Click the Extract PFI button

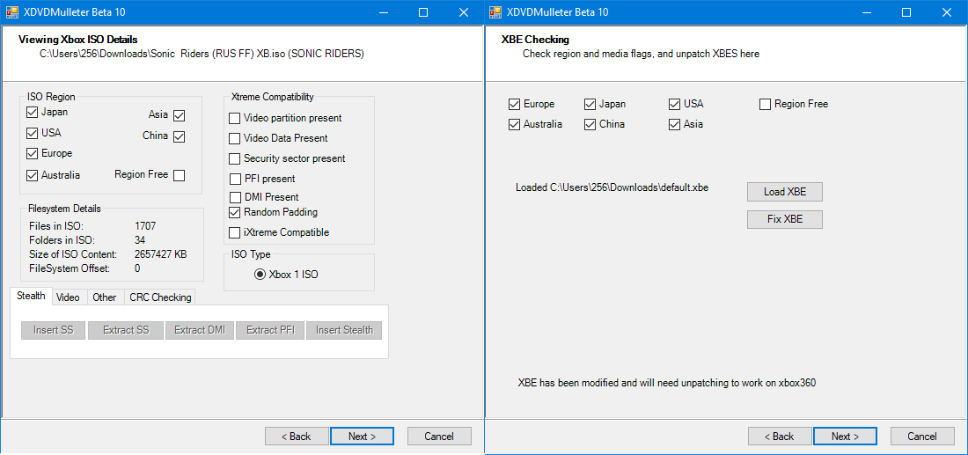tap(270, 330)
